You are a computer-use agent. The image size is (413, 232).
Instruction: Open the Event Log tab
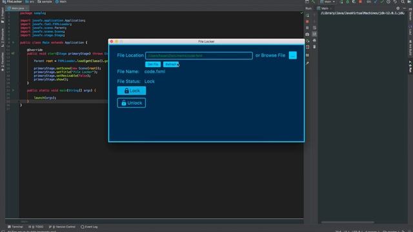click(x=89, y=227)
